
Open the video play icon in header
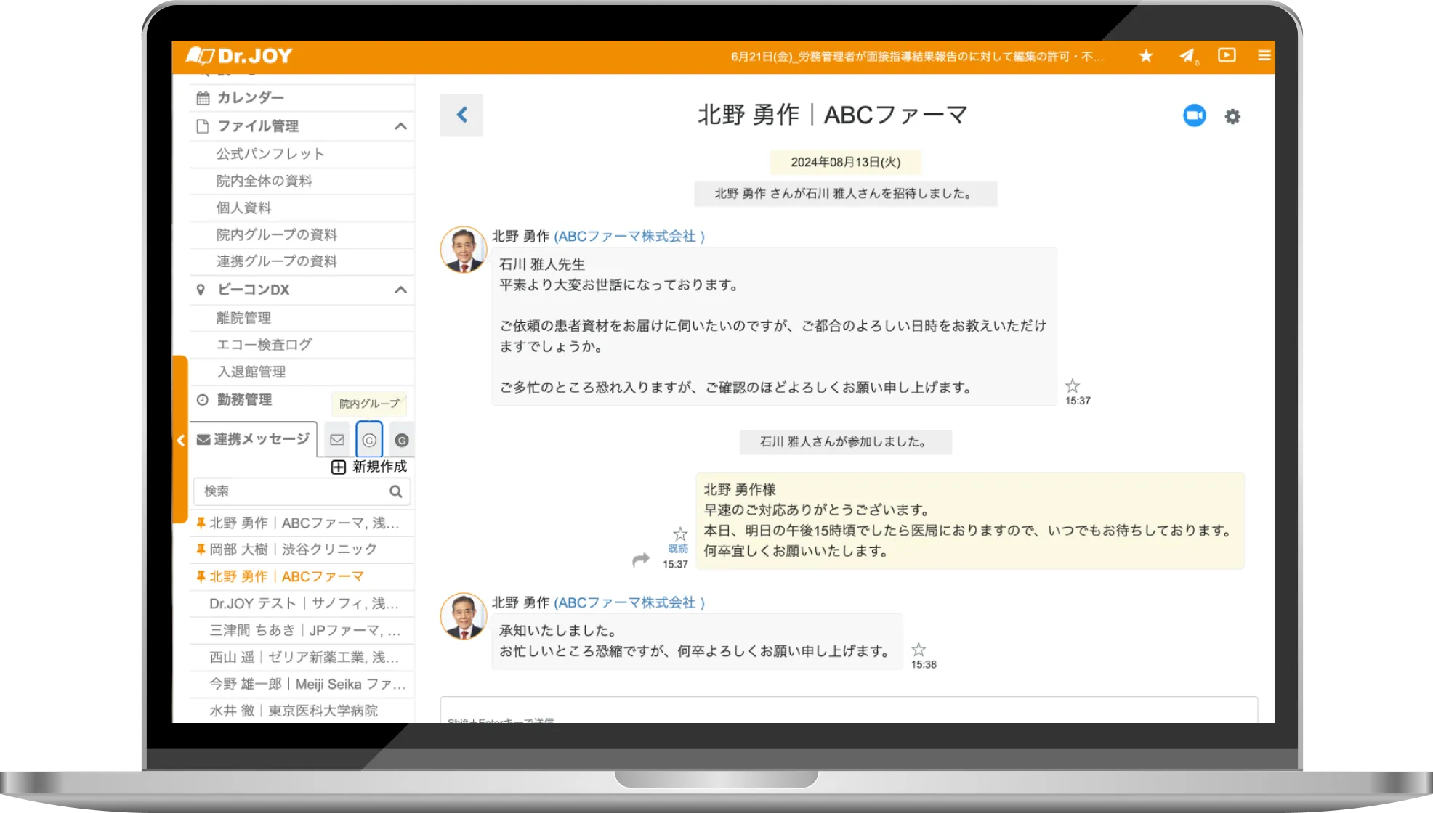click(1227, 55)
